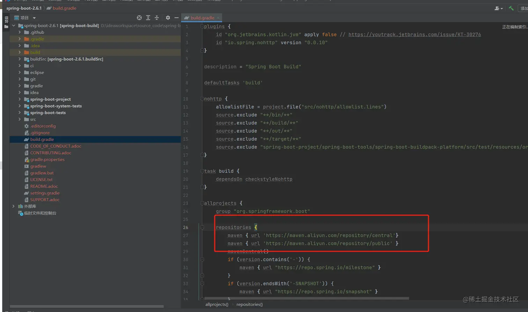Click the 添加 configuration button

(x=524, y=8)
